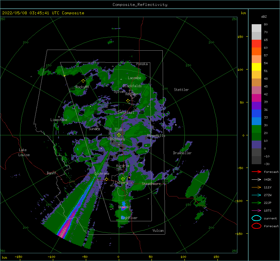Click the green 22JP arrow icon

click(x=256, y=203)
